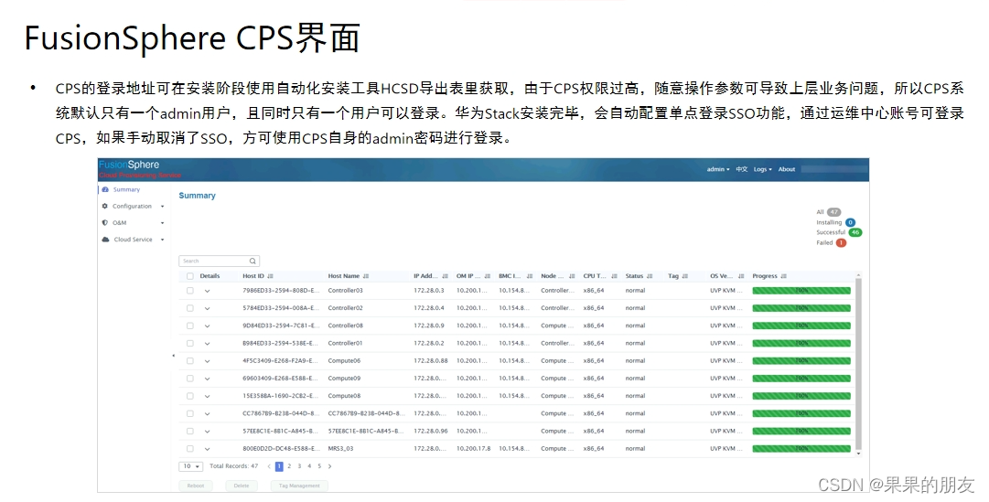The height and width of the screenshot is (502, 989).
Task: Click the Delete button
Action: tap(242, 486)
